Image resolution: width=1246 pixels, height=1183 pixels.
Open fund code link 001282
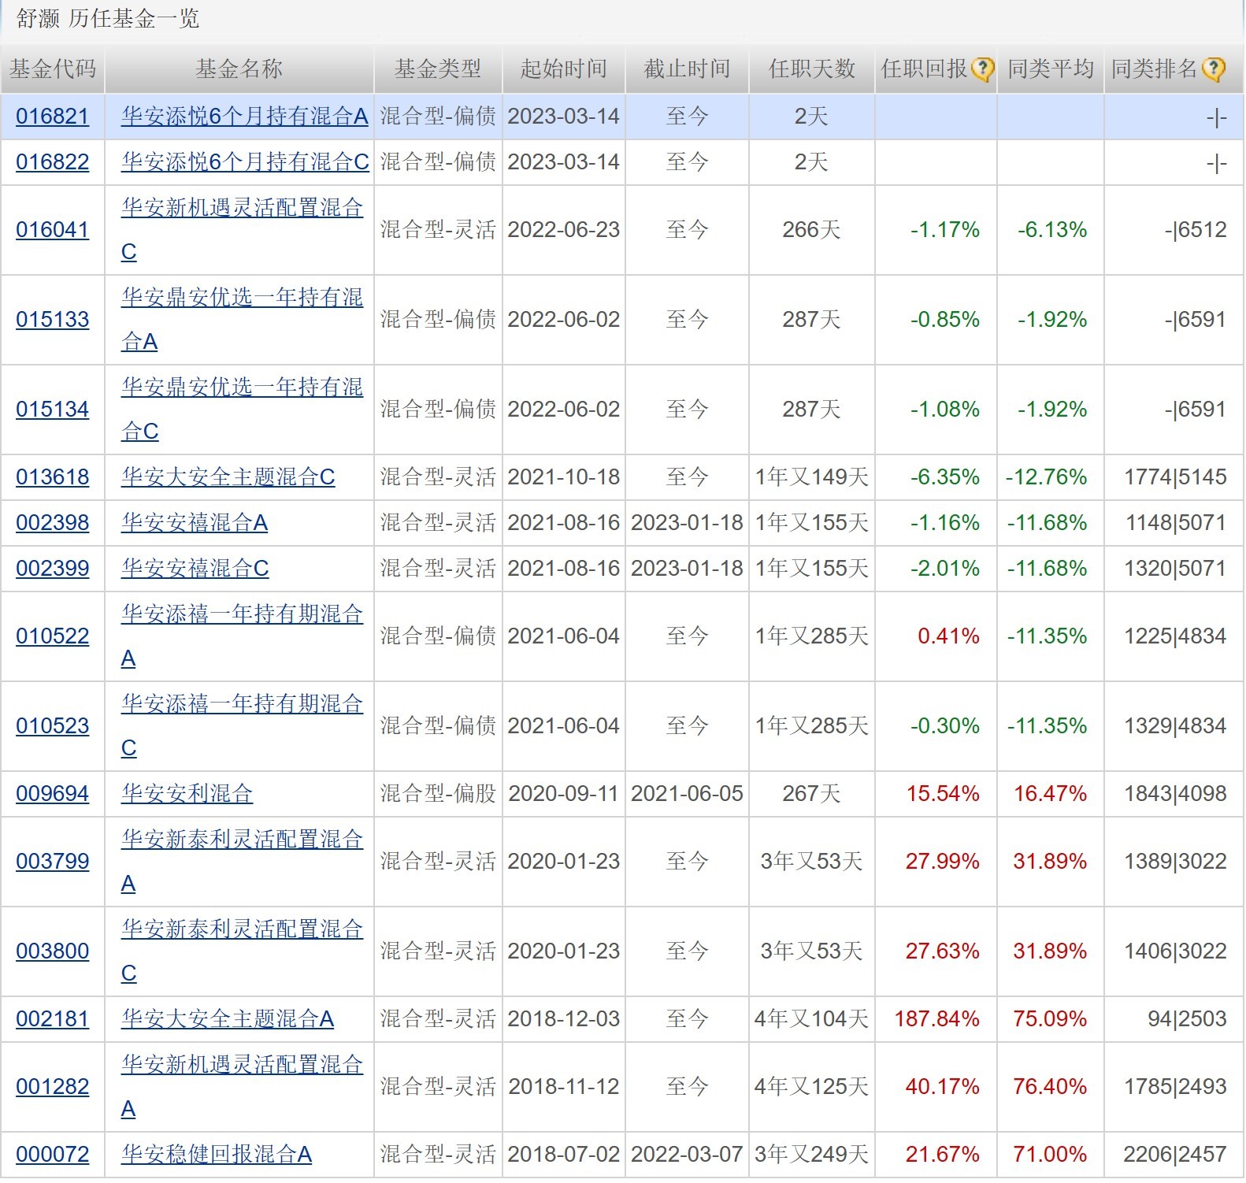point(53,1087)
